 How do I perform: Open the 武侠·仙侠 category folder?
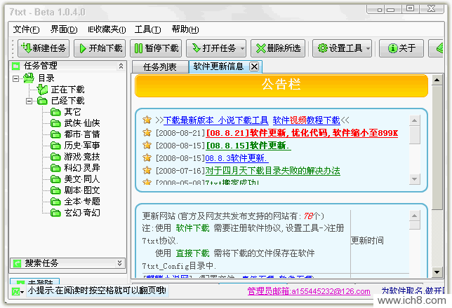click(x=81, y=123)
